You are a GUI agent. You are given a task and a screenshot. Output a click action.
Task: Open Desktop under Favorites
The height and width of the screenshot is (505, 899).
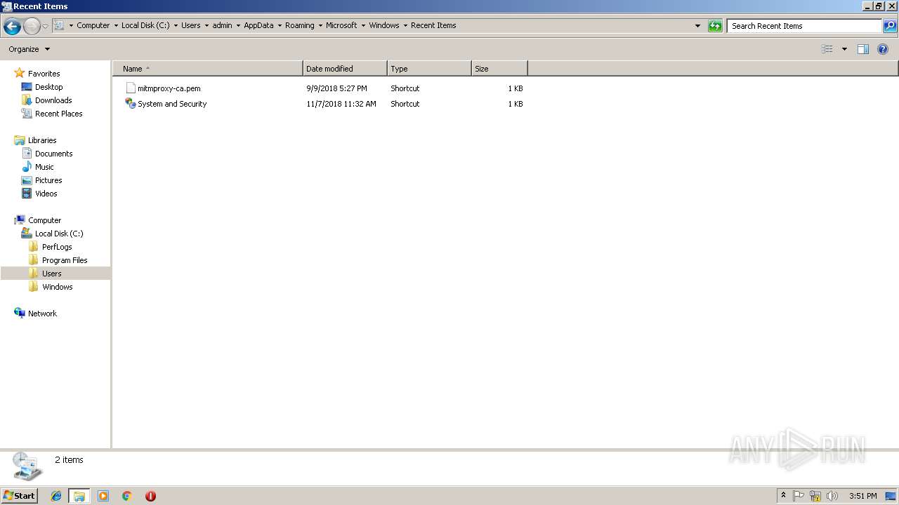pos(48,87)
